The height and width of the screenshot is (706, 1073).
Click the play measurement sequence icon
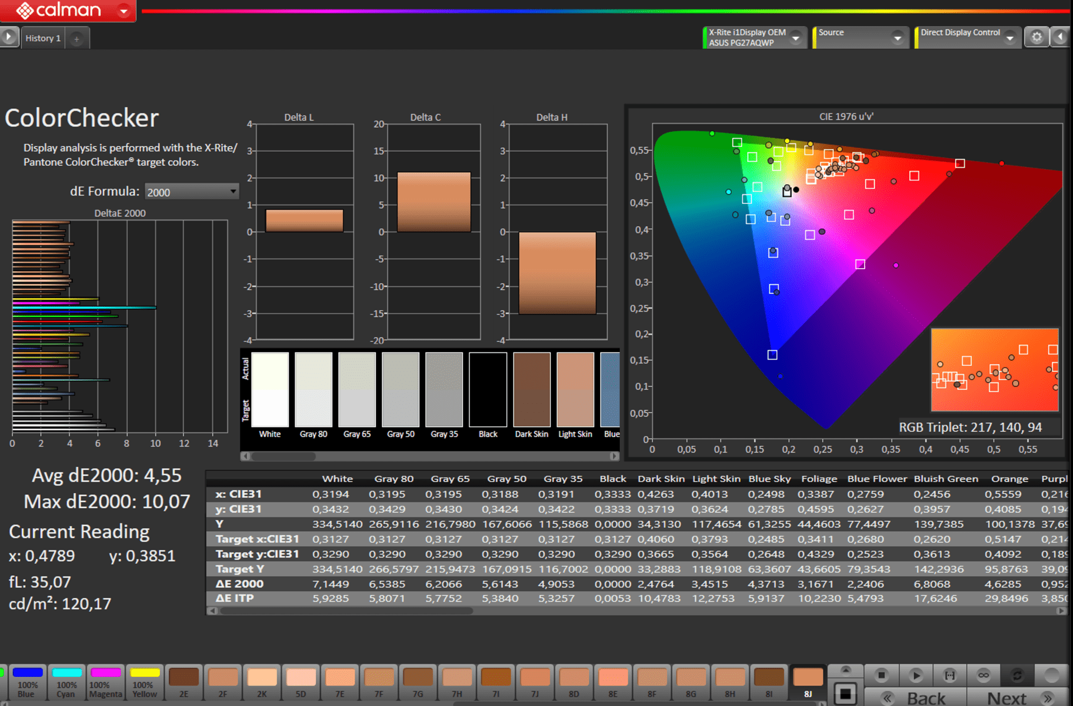tap(915, 676)
